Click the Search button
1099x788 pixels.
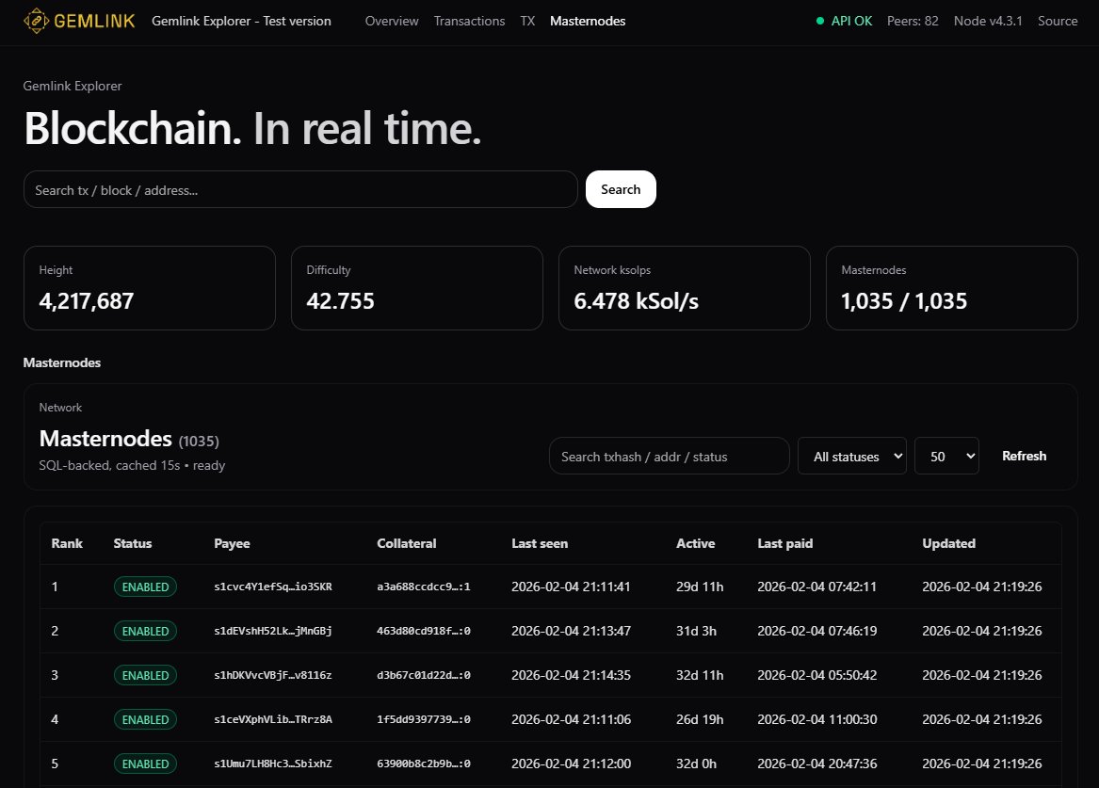point(621,189)
